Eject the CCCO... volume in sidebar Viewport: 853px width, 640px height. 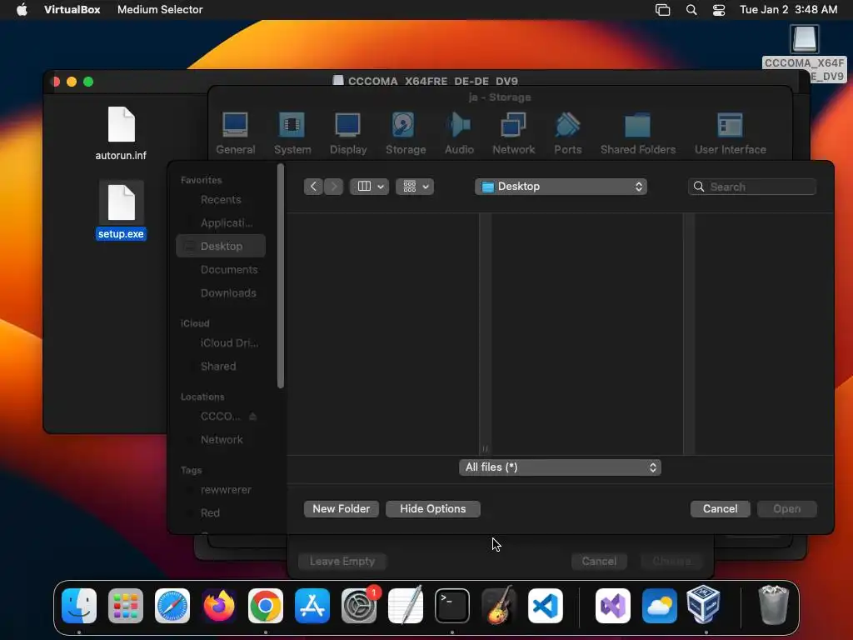coord(253,417)
